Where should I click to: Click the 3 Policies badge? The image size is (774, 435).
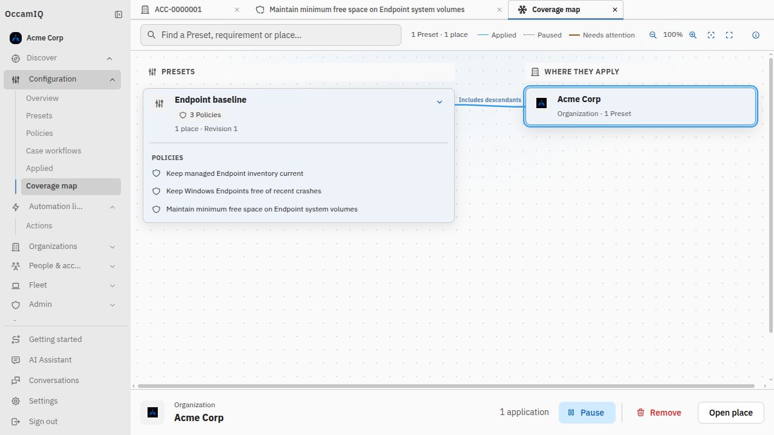tap(200, 115)
